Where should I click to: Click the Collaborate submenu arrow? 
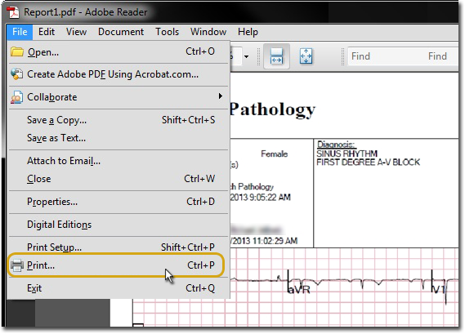[220, 96]
